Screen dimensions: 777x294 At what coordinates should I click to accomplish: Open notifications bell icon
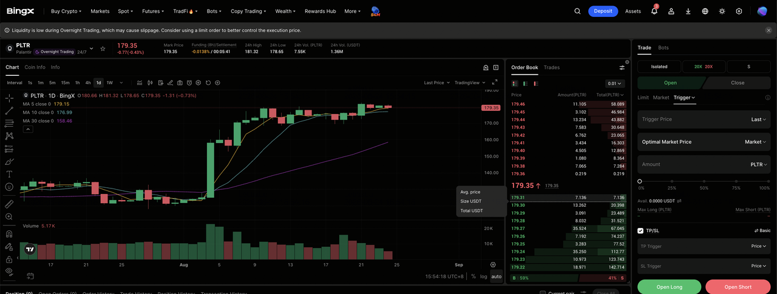pos(654,11)
